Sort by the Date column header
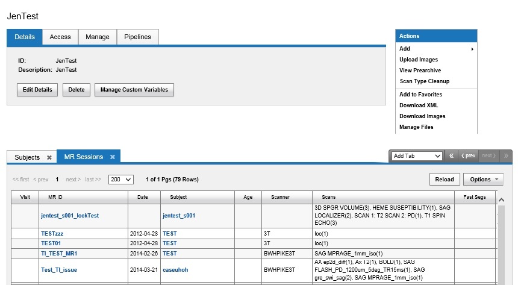 (144, 197)
